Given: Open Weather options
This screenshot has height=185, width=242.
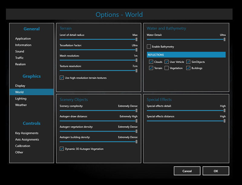Looking at the screenshot, I should click(21, 105).
